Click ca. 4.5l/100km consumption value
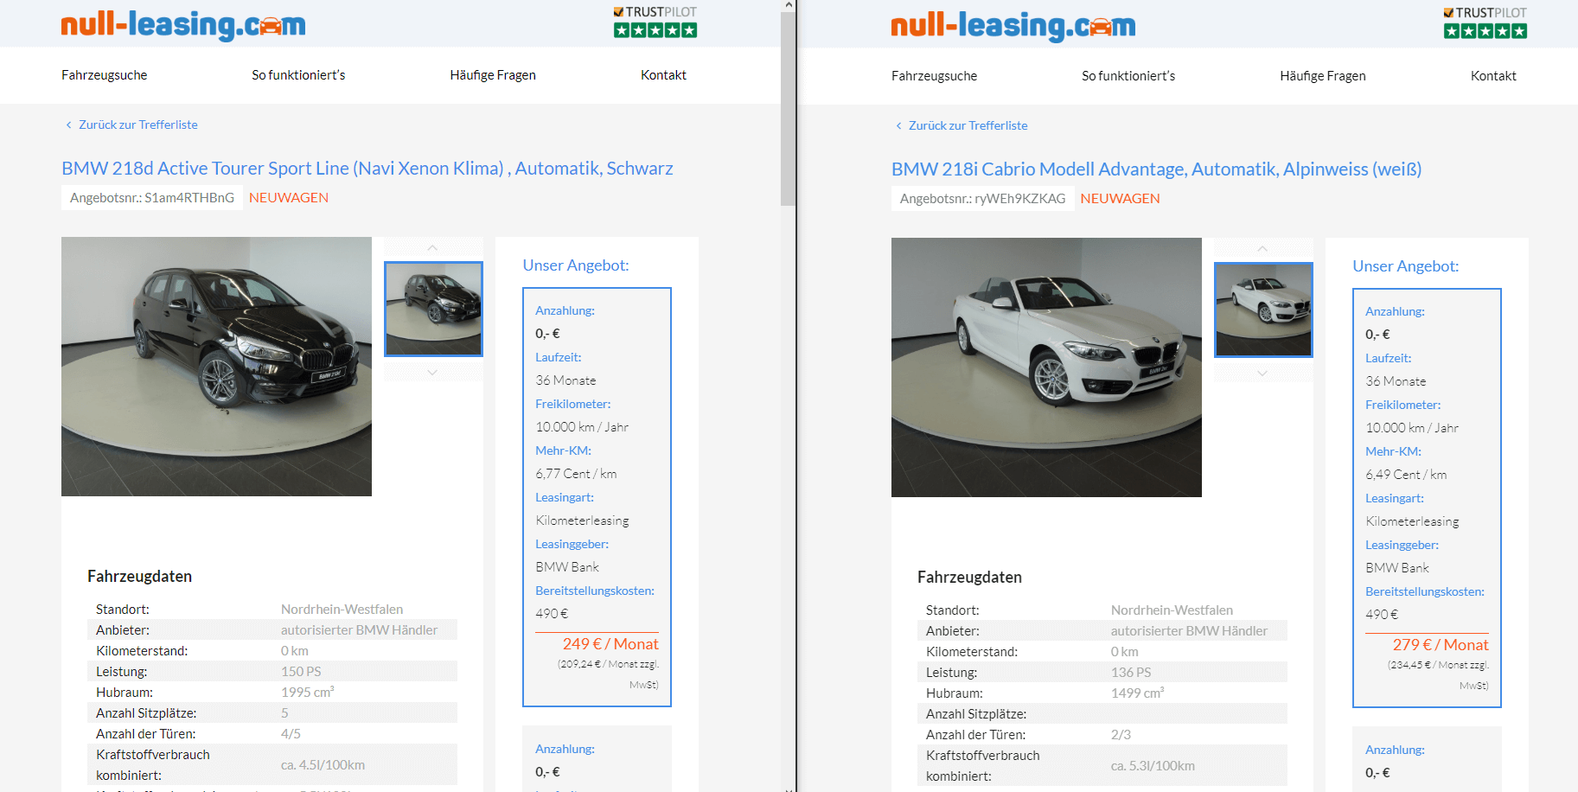1578x792 pixels. [x=323, y=765]
